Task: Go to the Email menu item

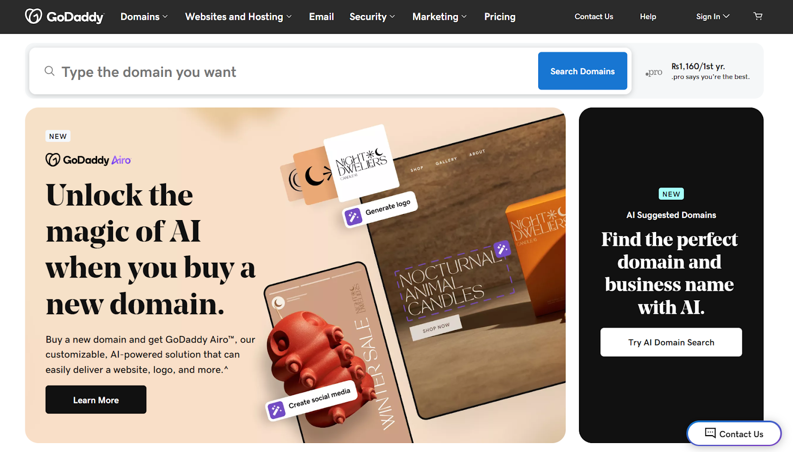Action: click(x=322, y=17)
